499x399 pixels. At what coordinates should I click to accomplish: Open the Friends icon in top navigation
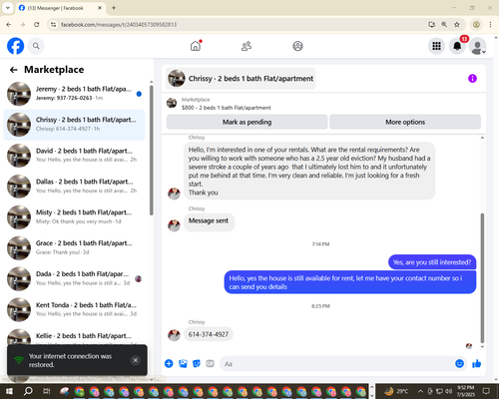pos(247,46)
